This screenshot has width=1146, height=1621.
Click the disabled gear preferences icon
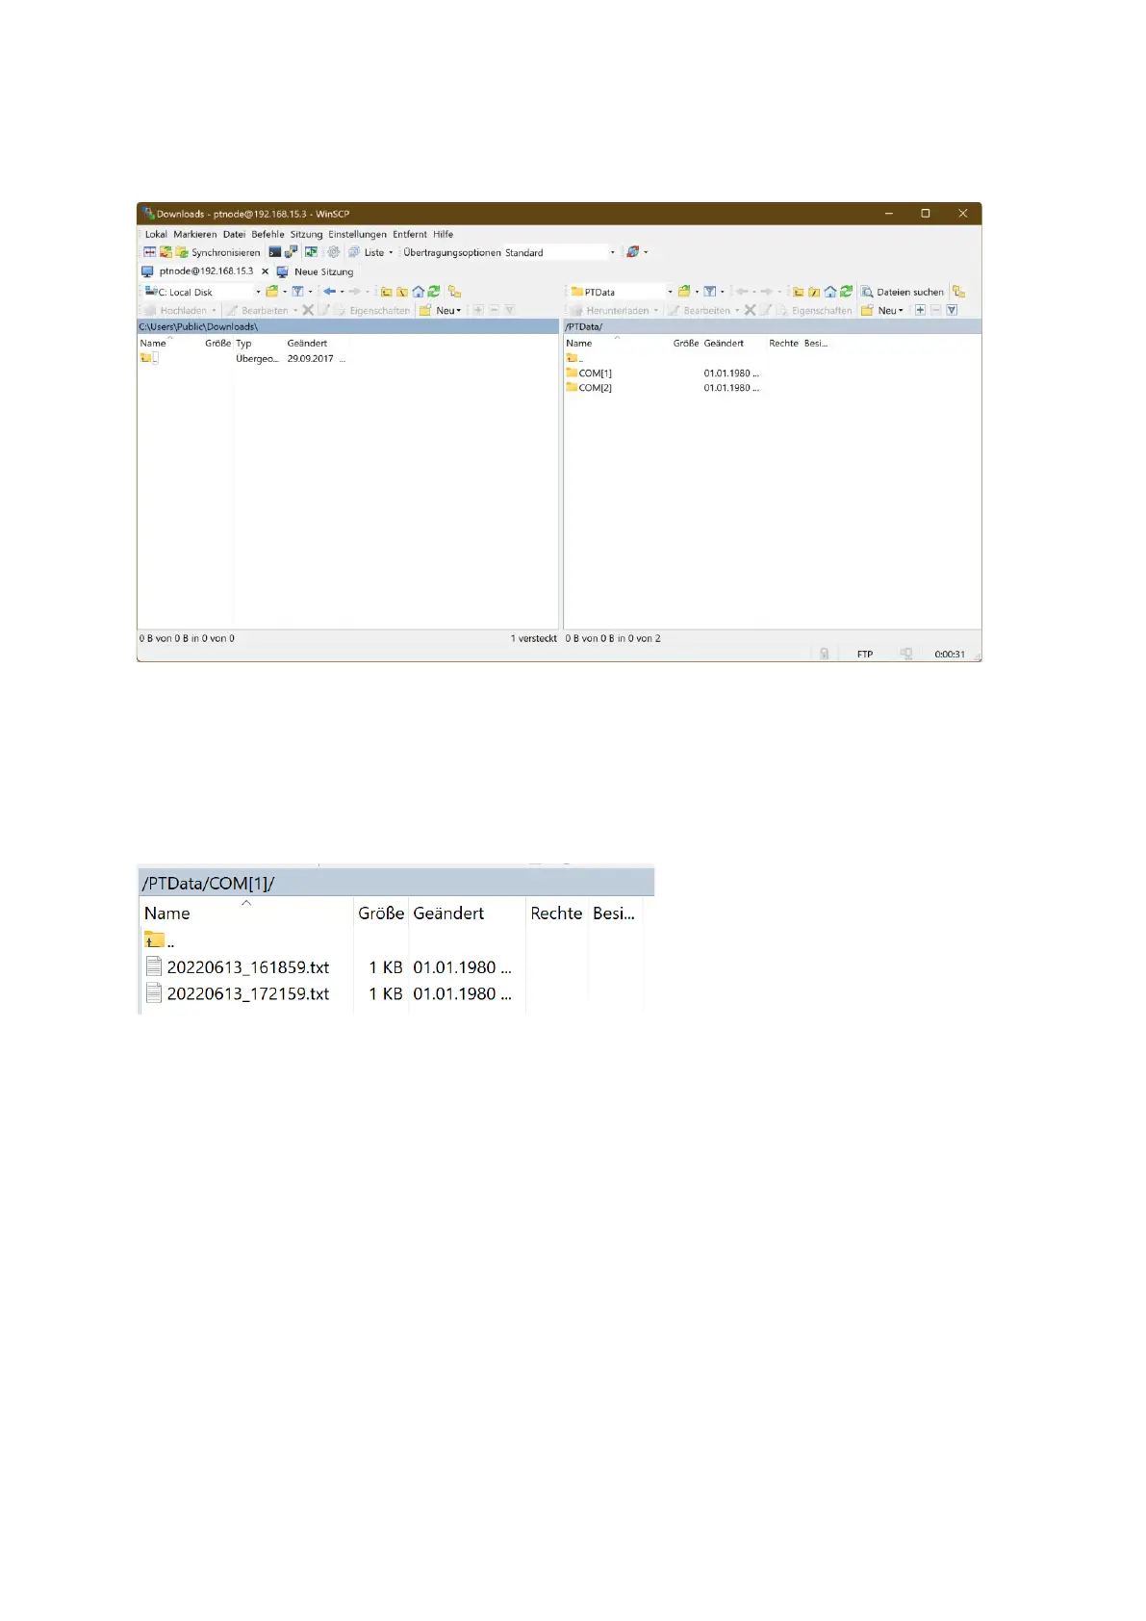(334, 252)
